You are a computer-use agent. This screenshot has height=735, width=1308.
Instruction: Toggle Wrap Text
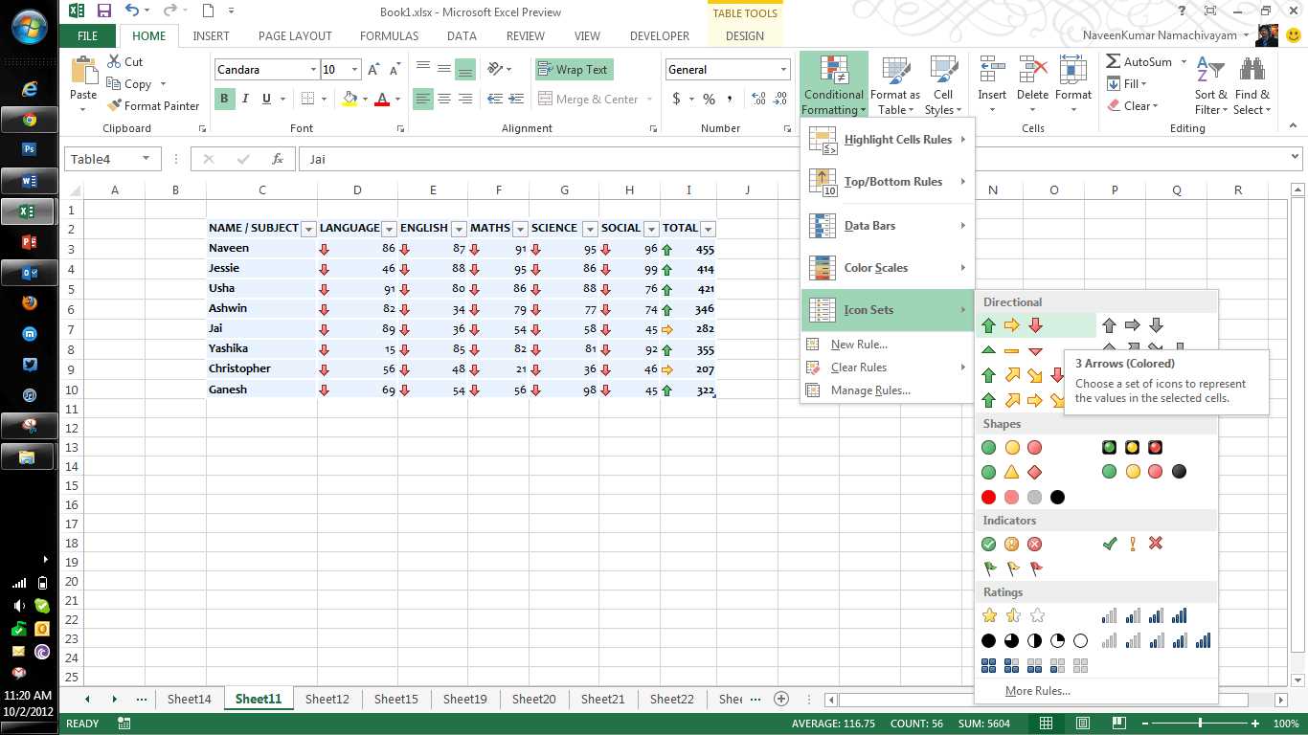tap(573, 70)
